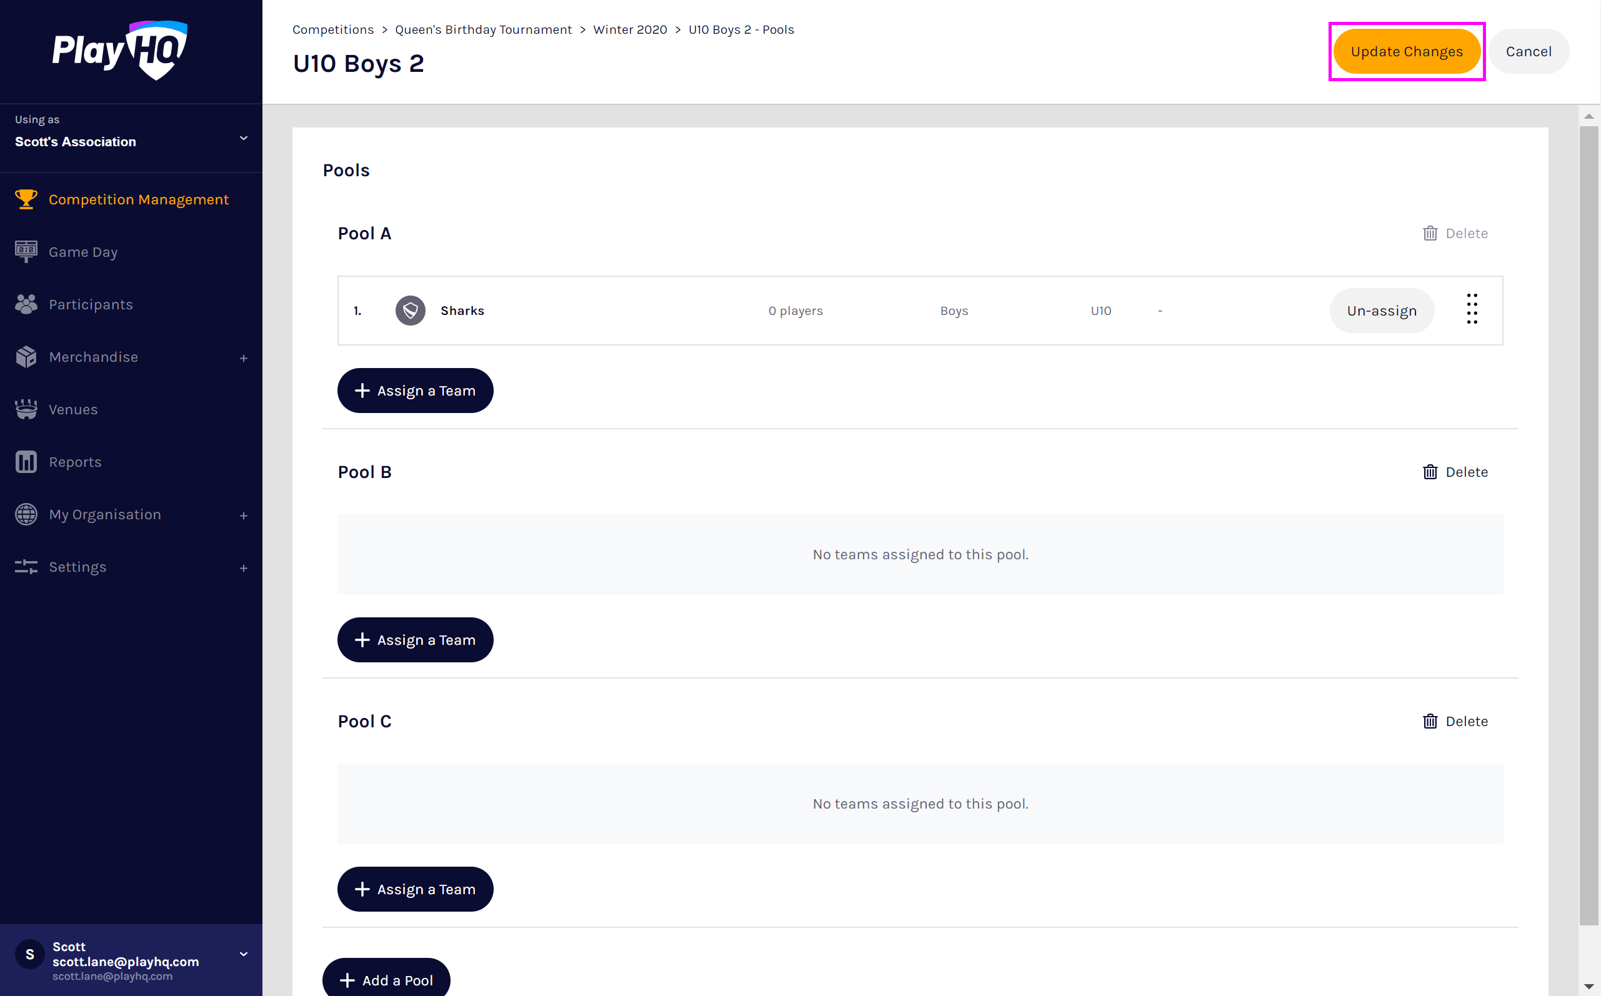The image size is (1601, 996).
Task: Open Competition Management trophy icon
Action: 26,199
